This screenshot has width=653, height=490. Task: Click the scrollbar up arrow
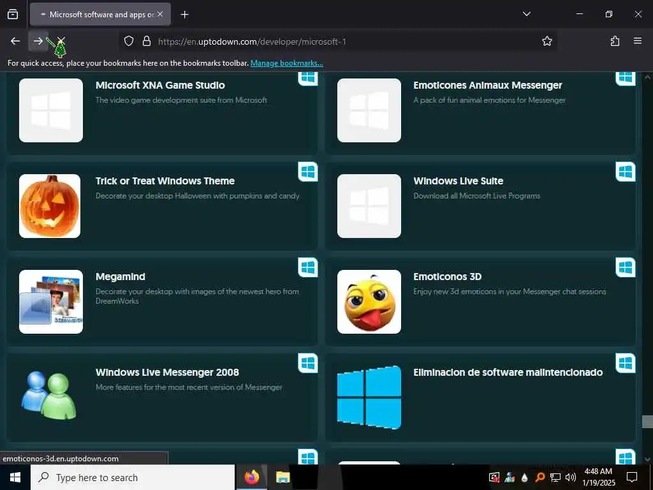point(647,77)
